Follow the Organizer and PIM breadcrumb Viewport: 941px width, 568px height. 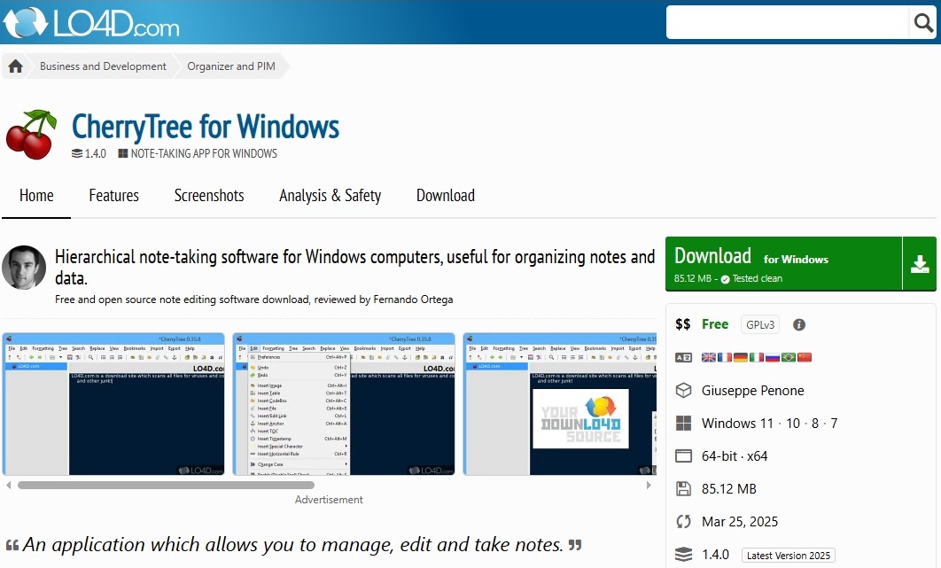[x=232, y=66]
